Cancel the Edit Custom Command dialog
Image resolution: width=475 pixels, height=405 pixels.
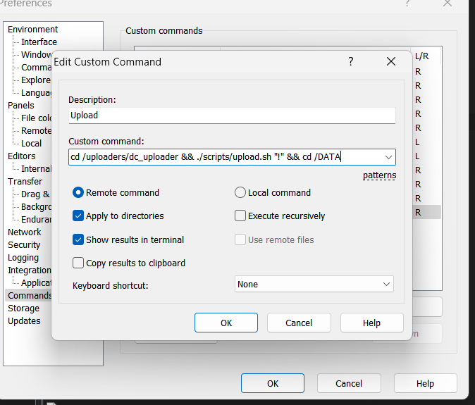tap(299, 323)
